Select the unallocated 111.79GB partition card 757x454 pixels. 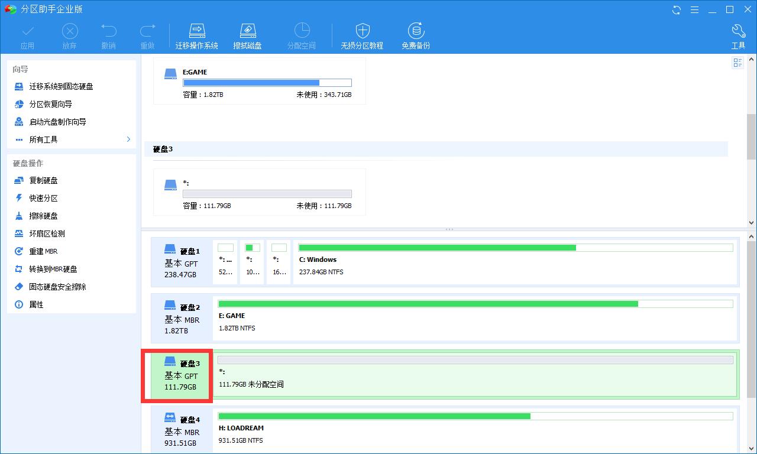[x=260, y=192]
